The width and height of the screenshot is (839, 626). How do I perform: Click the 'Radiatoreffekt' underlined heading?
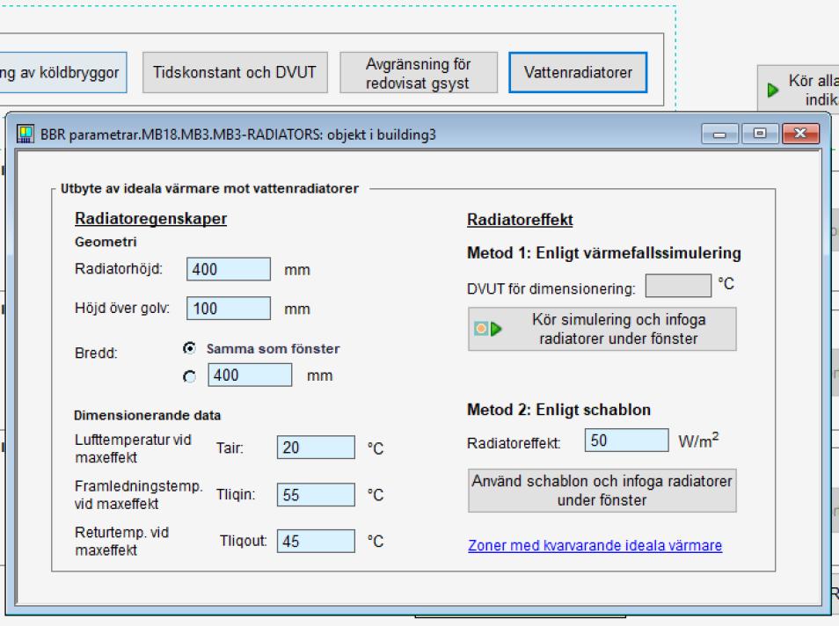click(x=520, y=220)
